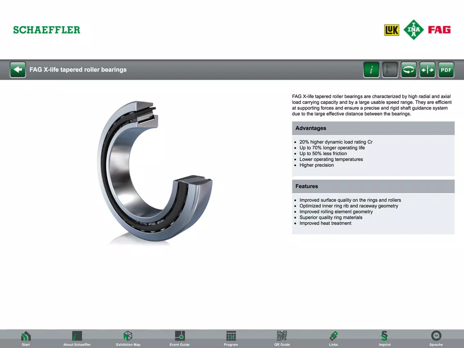Open the PDF document button

coord(446,70)
